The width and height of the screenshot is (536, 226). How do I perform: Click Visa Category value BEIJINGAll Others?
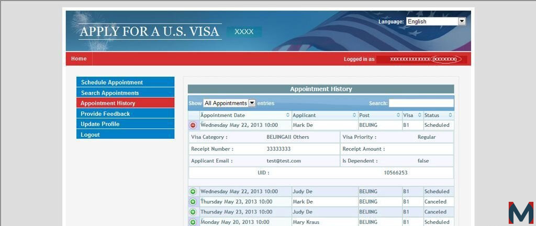288,137
